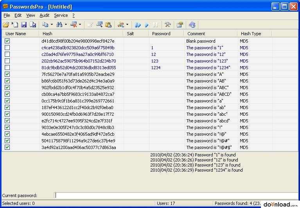This screenshot has height=208, width=300.
Task: Click the Copy pages icon in toolbar
Action: tap(45, 25)
